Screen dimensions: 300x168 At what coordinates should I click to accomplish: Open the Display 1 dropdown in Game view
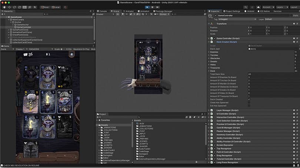[21, 49]
